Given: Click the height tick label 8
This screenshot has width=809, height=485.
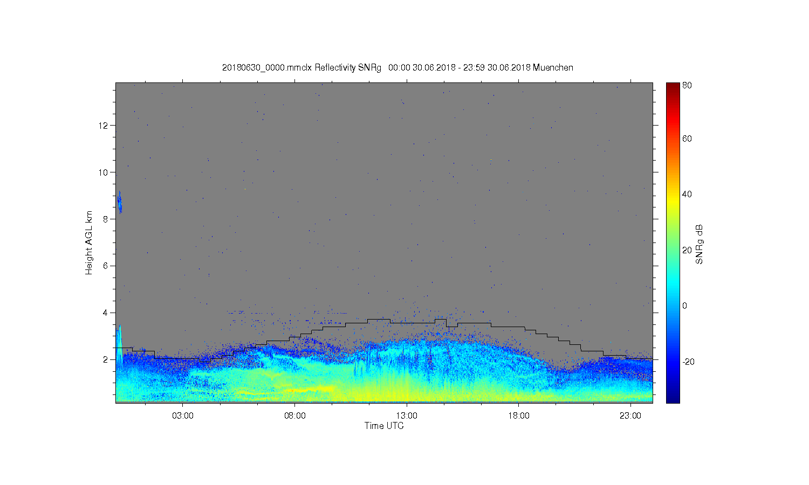Looking at the screenshot, I should (106, 219).
